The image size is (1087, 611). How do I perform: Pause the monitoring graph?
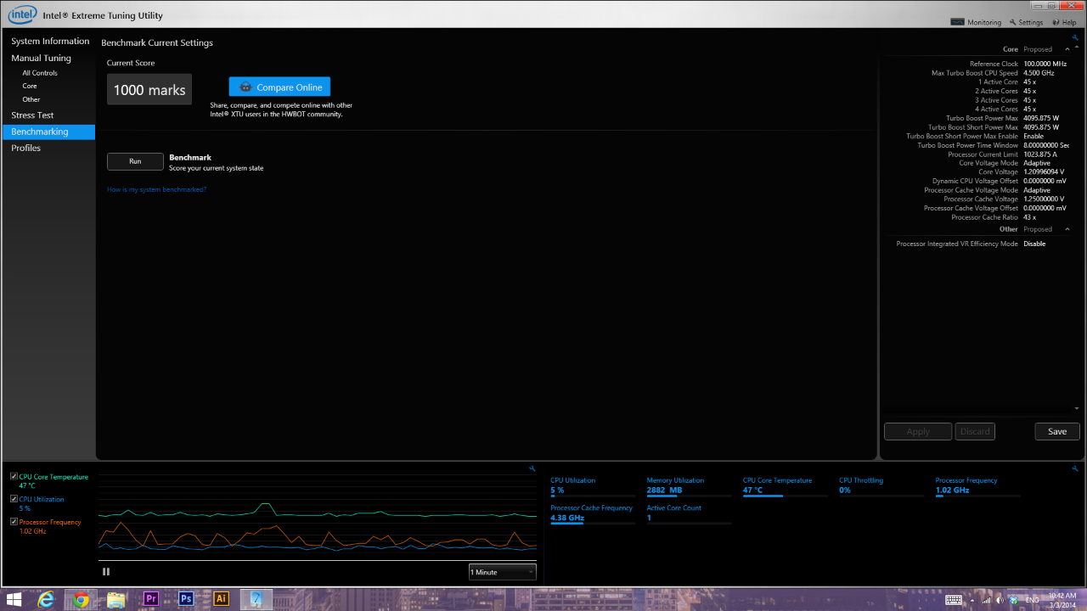(106, 571)
